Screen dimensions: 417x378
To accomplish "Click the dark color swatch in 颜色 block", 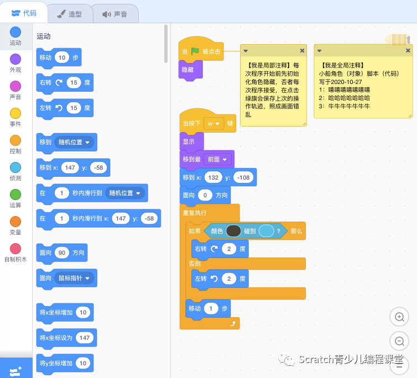I will pos(233,231).
